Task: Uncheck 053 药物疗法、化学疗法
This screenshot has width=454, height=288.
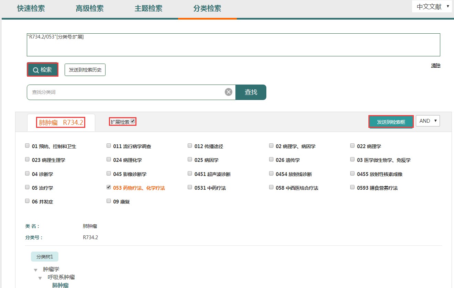Action: (x=109, y=187)
